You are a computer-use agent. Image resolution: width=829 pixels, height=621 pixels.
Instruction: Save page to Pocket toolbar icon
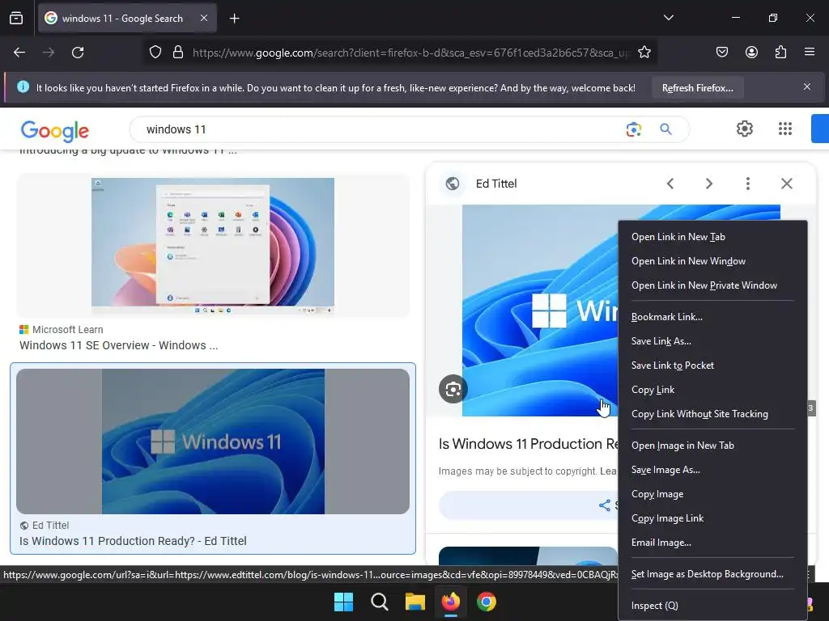721,53
